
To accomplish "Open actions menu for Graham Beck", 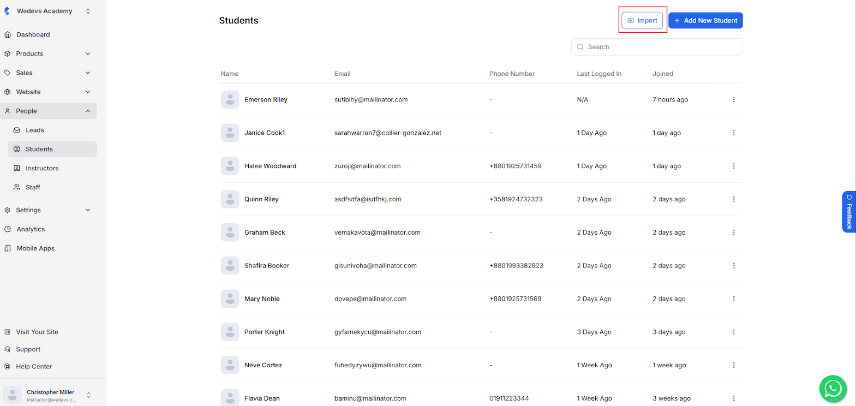I will pyautogui.click(x=734, y=232).
